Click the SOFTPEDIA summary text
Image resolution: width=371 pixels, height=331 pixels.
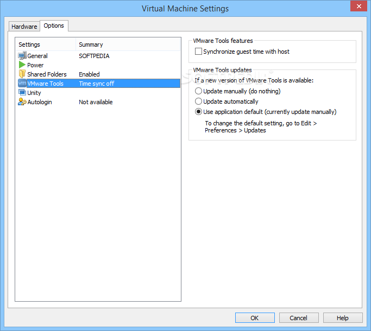(94, 56)
